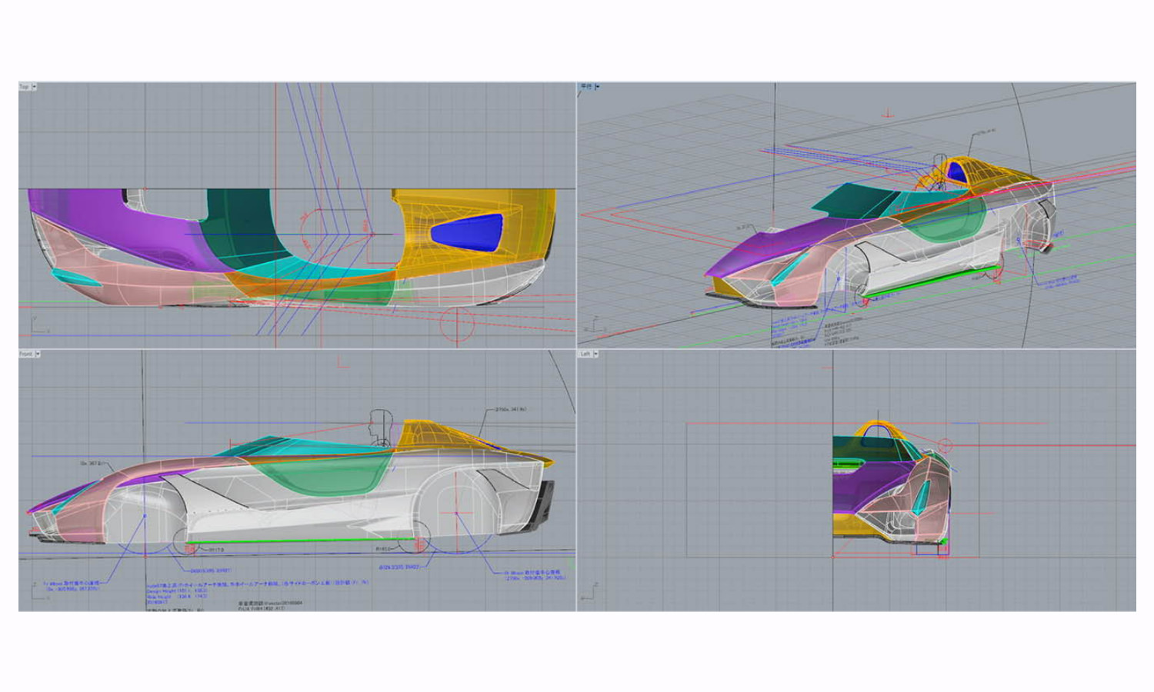Click the perspective viewport title label
Image resolution: width=1154 pixels, height=692 pixels.
point(586,87)
